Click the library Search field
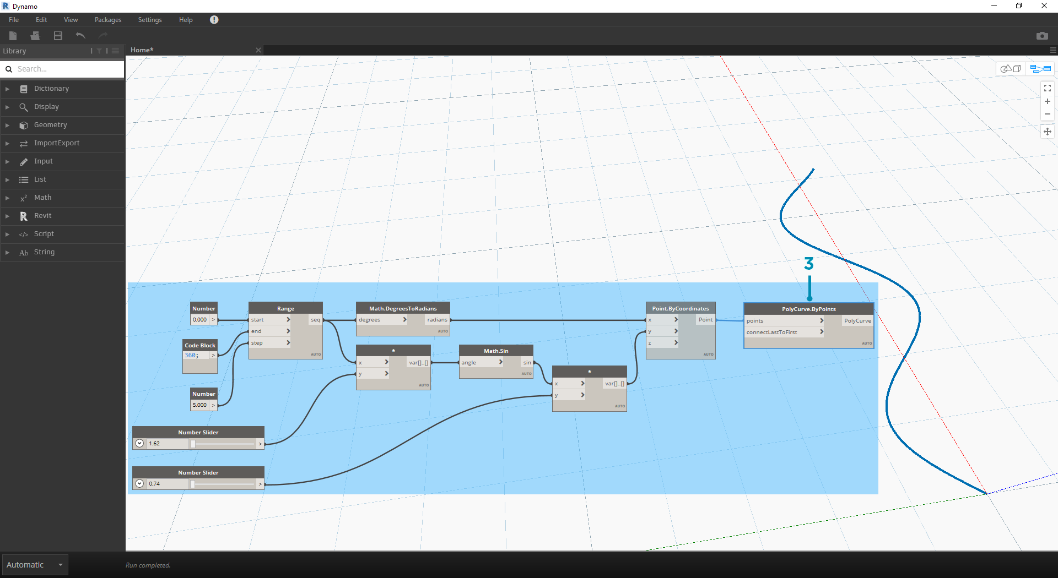The height and width of the screenshot is (578, 1058). tap(62, 69)
